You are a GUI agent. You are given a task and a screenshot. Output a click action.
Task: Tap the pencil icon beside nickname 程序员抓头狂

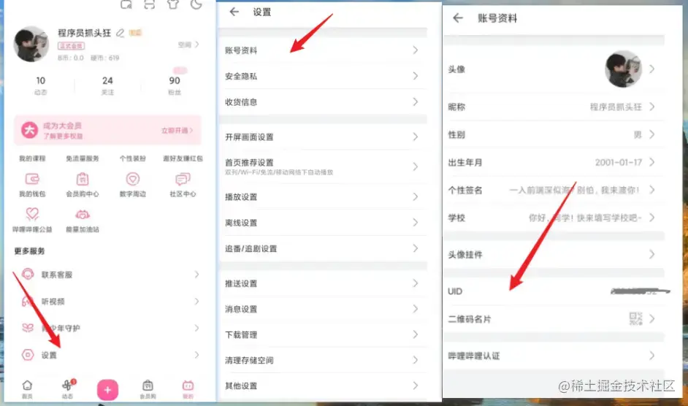pos(121,33)
